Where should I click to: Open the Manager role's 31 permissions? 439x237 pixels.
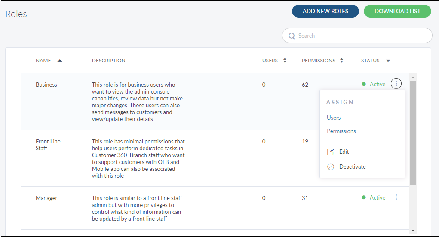click(x=305, y=198)
